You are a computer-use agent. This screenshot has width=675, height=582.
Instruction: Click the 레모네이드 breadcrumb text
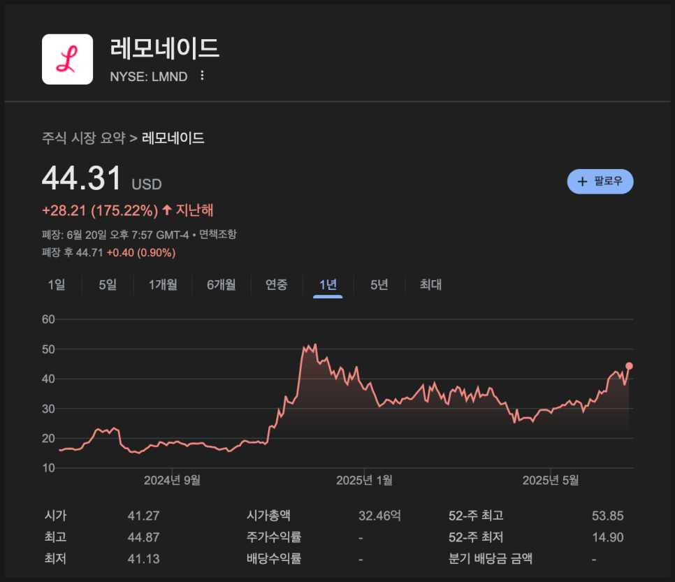coord(173,138)
